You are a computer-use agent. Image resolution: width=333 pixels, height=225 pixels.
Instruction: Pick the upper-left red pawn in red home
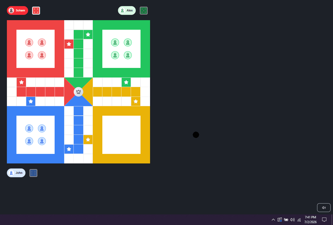[29, 42]
